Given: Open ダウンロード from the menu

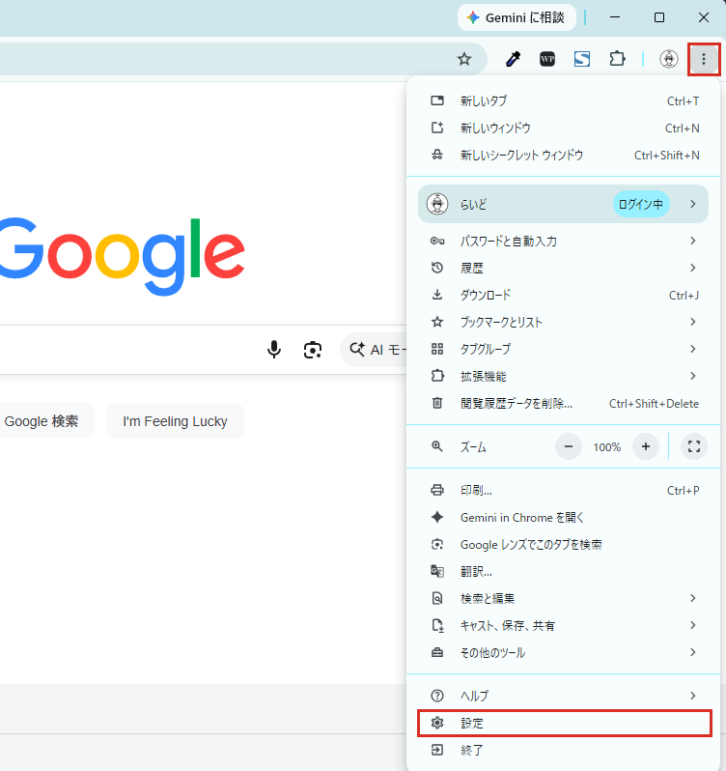Looking at the screenshot, I should click(564, 295).
